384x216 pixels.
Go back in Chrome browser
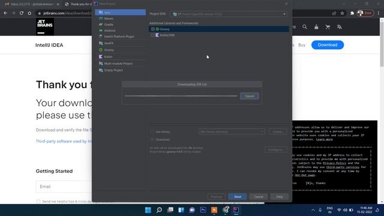5,13
